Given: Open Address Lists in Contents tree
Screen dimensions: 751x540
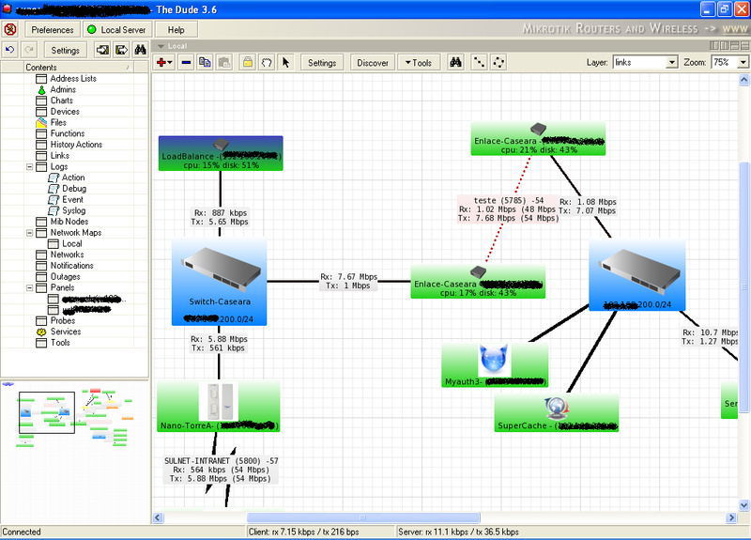Looking at the screenshot, I should 73,79.
